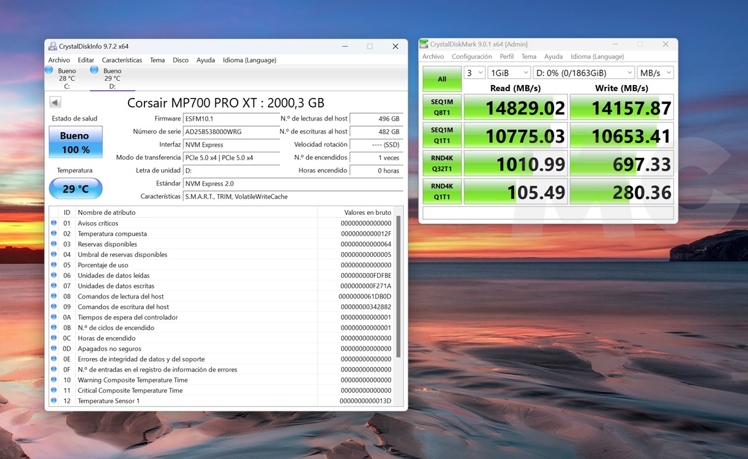The height and width of the screenshot is (459, 748).
Task: Click the comment field below the benchmark results
Action: [x=548, y=212]
